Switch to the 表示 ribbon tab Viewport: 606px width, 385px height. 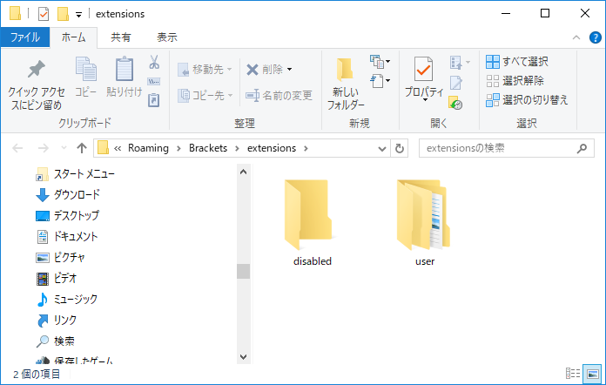(166, 37)
